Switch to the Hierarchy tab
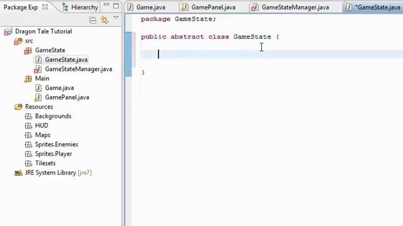 click(84, 7)
